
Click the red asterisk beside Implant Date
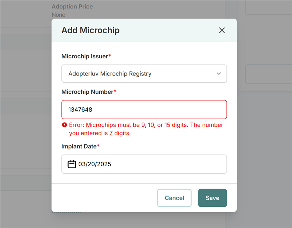(98, 145)
